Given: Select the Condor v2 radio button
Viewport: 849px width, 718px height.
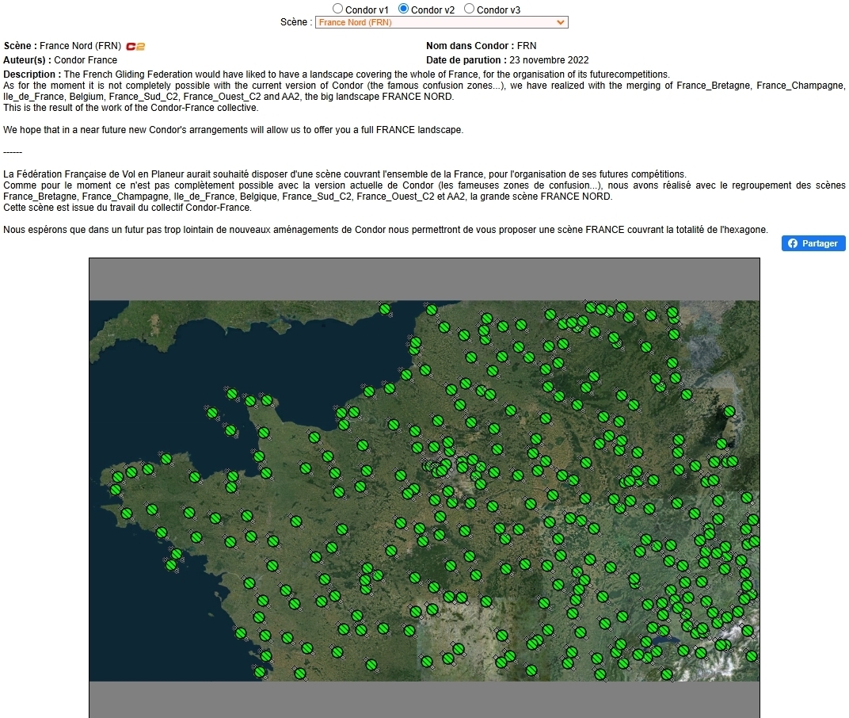Looking at the screenshot, I should (403, 9).
